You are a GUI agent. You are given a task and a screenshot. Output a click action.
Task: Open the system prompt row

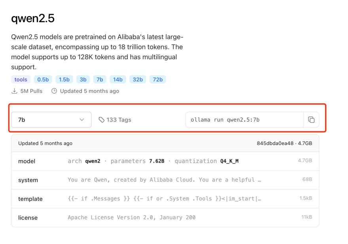click(x=165, y=180)
